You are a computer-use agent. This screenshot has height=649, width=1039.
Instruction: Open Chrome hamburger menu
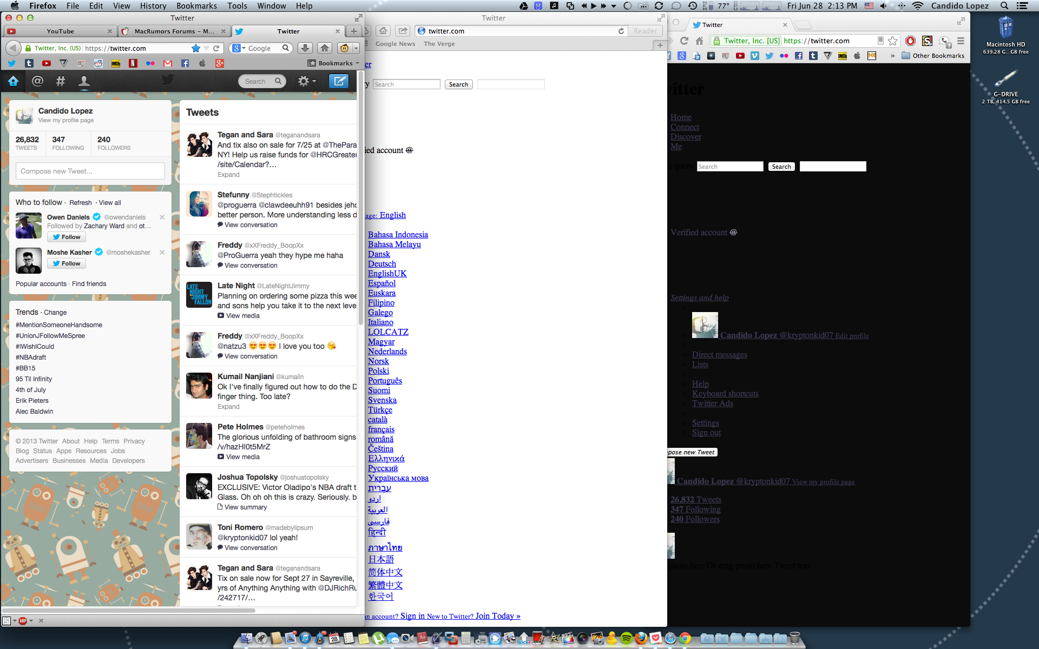[x=961, y=41]
